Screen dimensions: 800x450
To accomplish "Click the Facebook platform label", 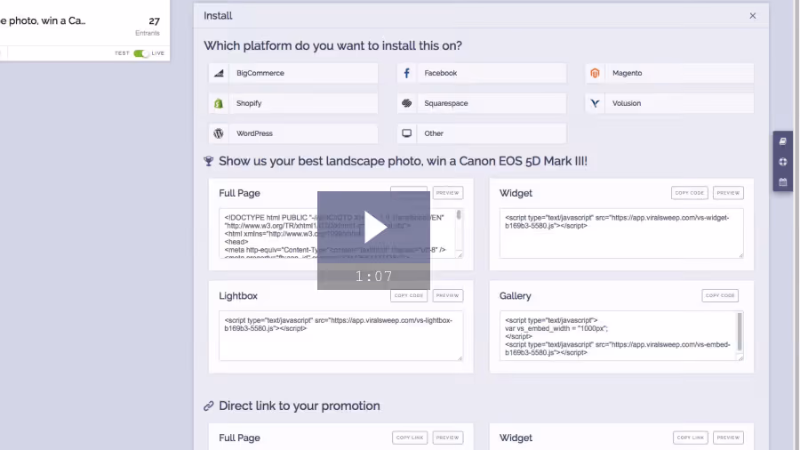I will (441, 73).
